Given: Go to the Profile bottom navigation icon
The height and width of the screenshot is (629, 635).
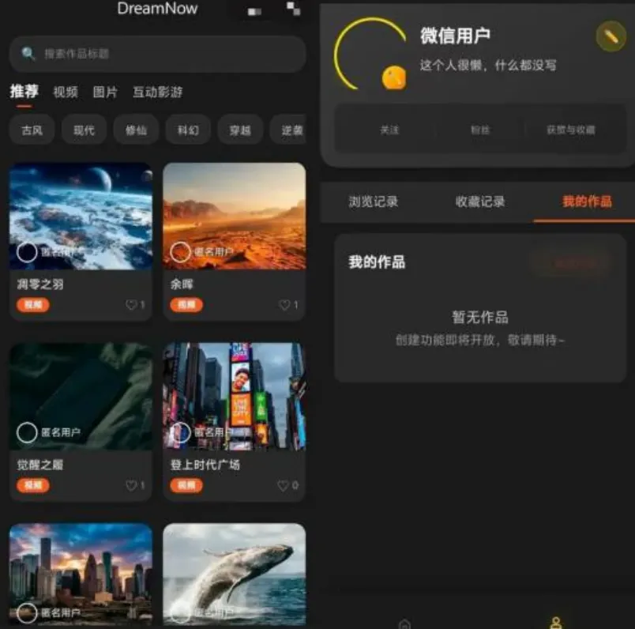Looking at the screenshot, I should point(556,623).
